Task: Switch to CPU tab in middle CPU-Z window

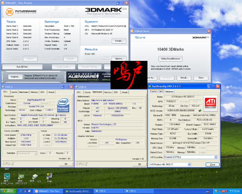Action: click(x=79, y=92)
